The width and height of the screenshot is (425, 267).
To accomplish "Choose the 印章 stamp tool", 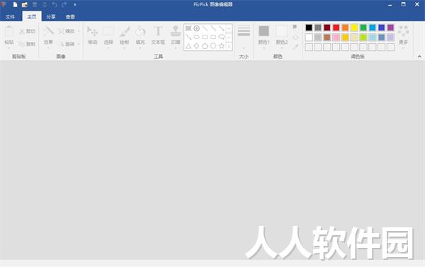I will (x=176, y=38).
